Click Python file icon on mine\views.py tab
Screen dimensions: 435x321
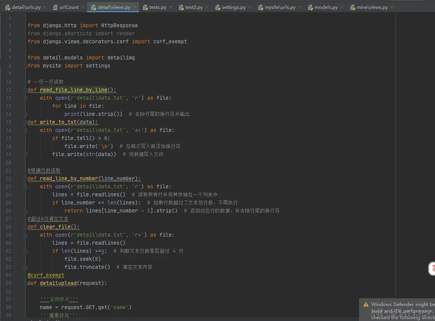[x=353, y=8]
